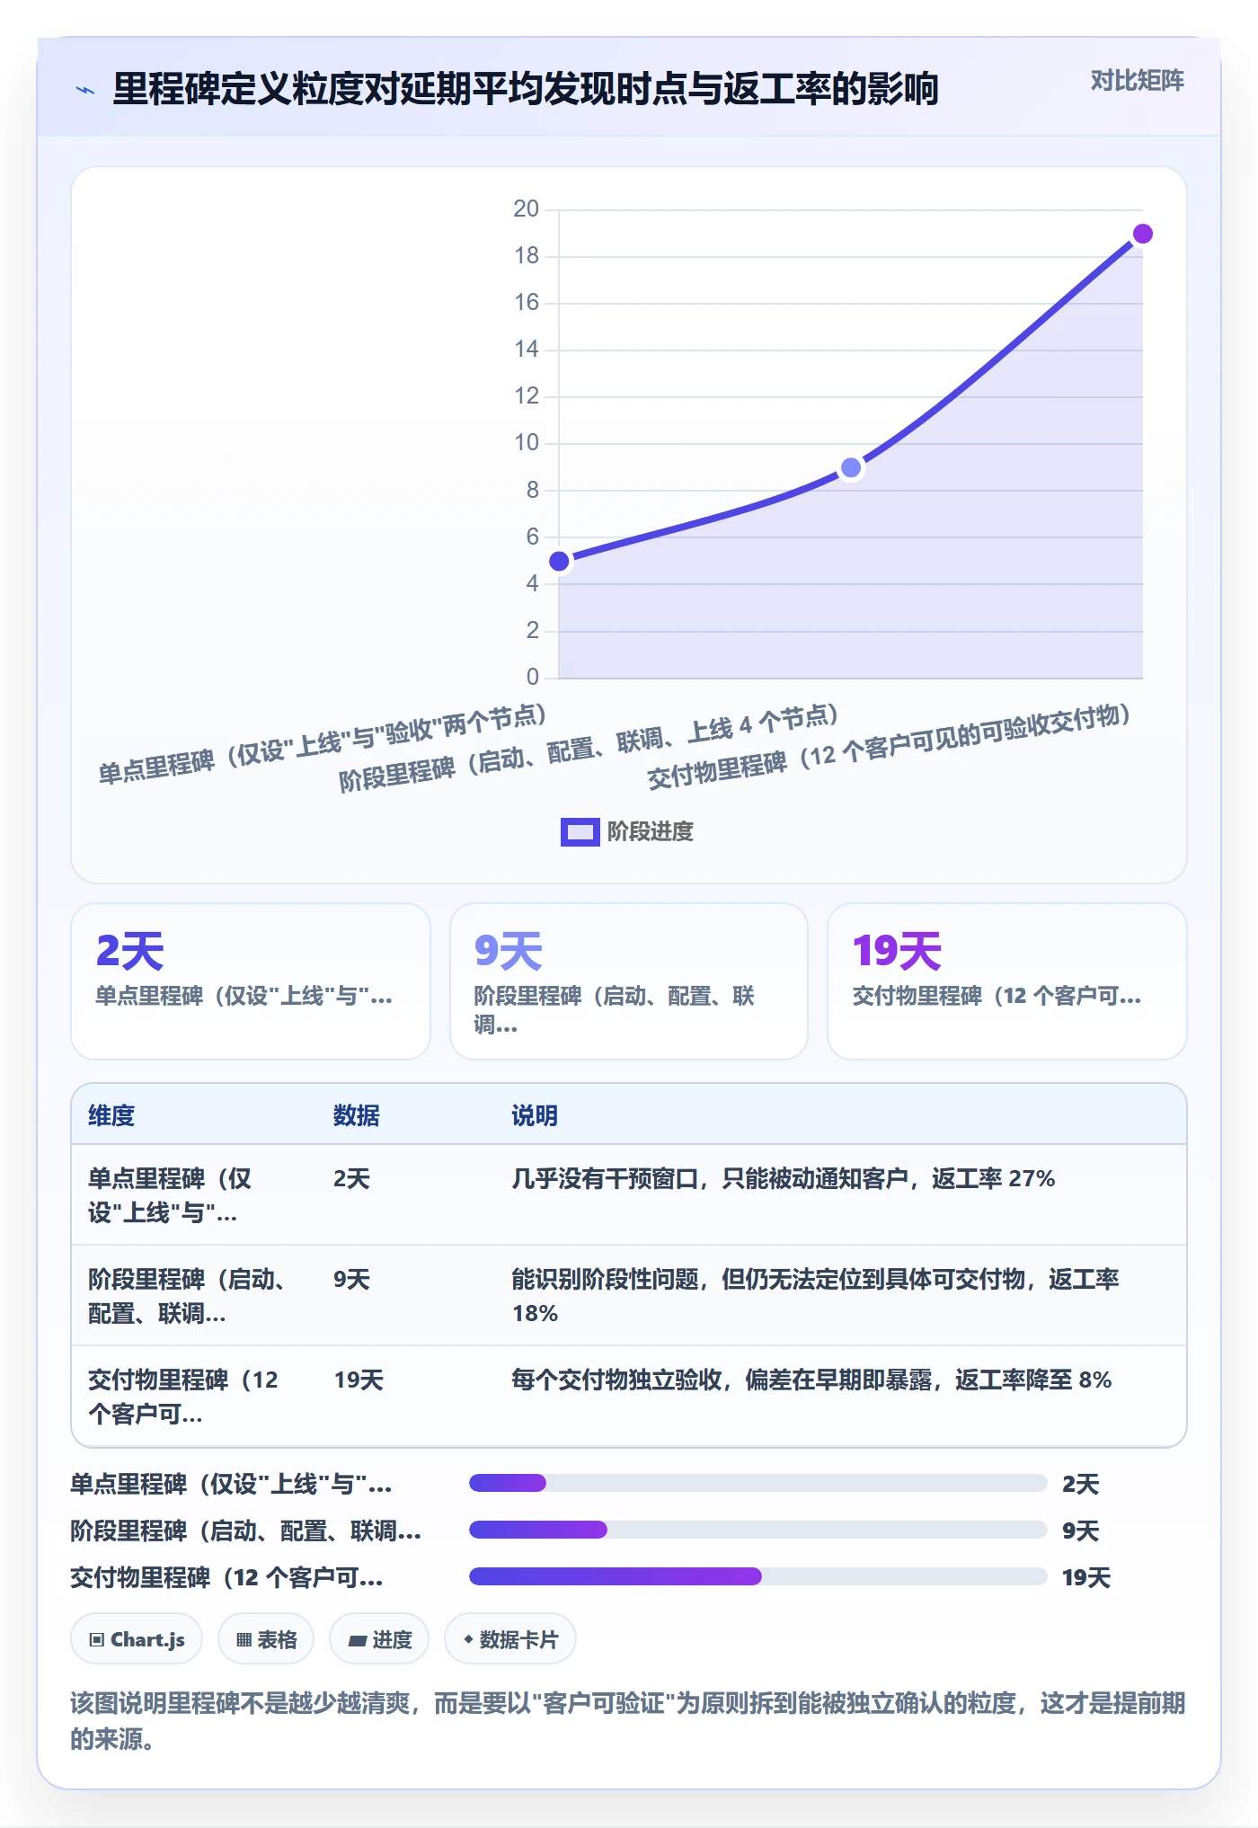Click the chart title 里程碑定义粒度
Viewport: 1258px width, 1828px height.
[x=526, y=89]
